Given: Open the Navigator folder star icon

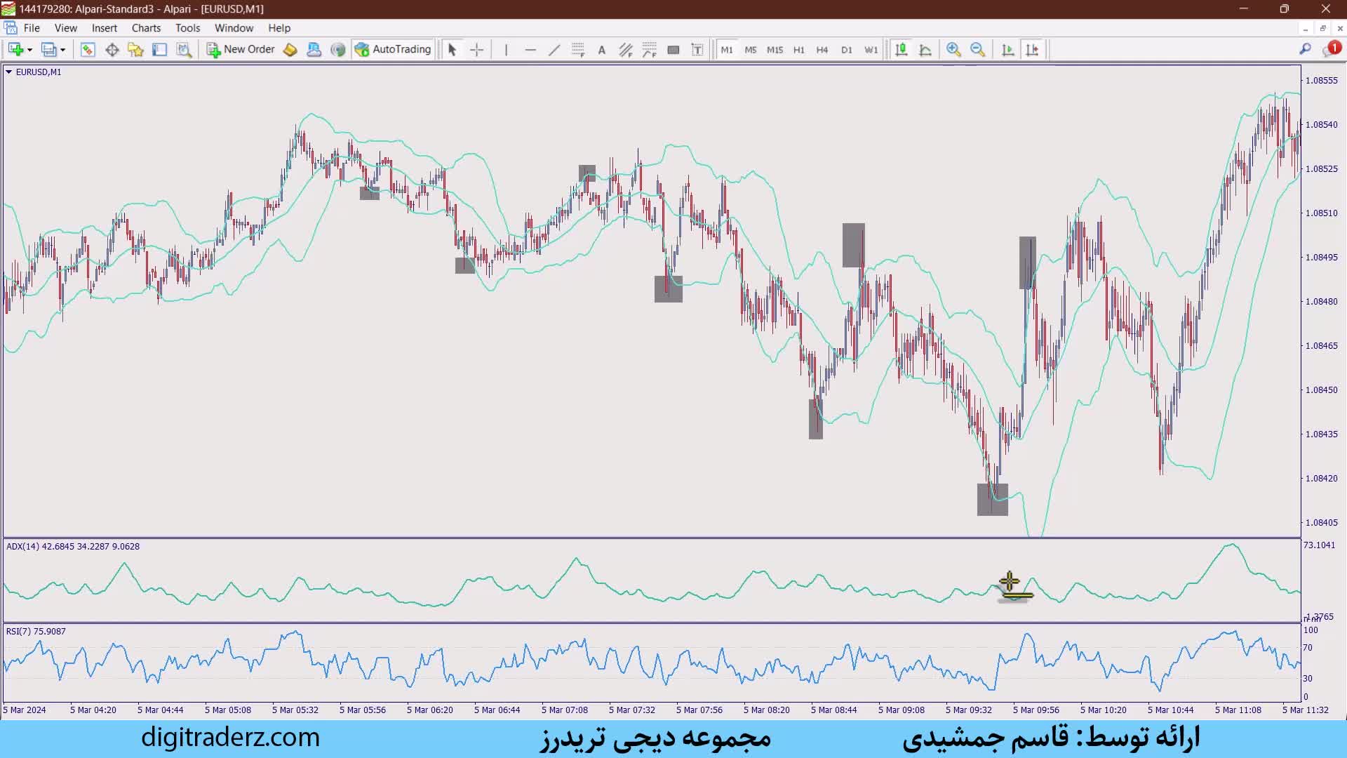Looking at the screenshot, I should click(x=135, y=50).
